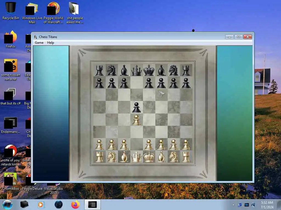The image size is (281, 210).
Task: Open the Help menu
Action: [50, 43]
